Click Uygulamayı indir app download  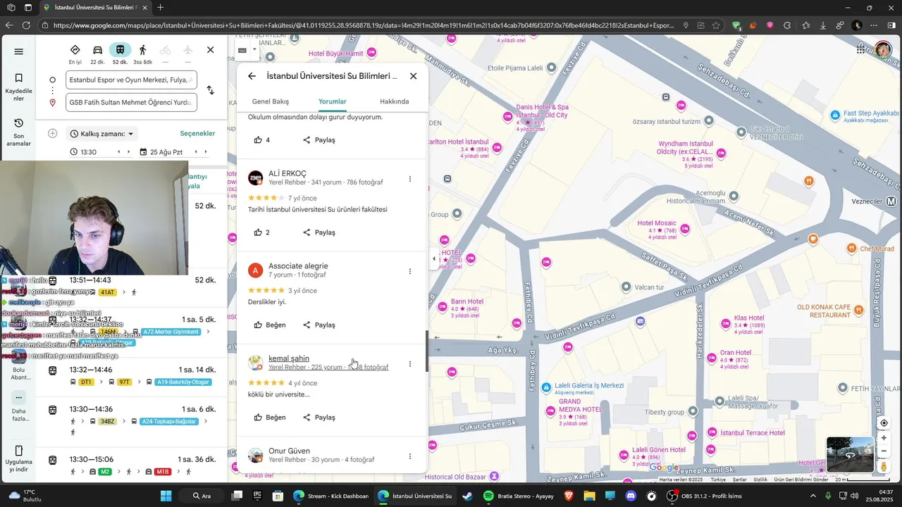coord(19,459)
